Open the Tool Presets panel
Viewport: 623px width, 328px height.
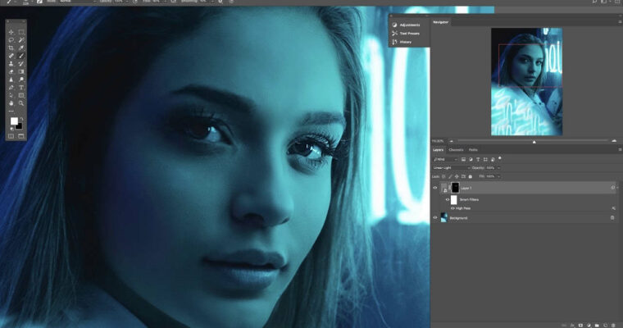(406, 34)
